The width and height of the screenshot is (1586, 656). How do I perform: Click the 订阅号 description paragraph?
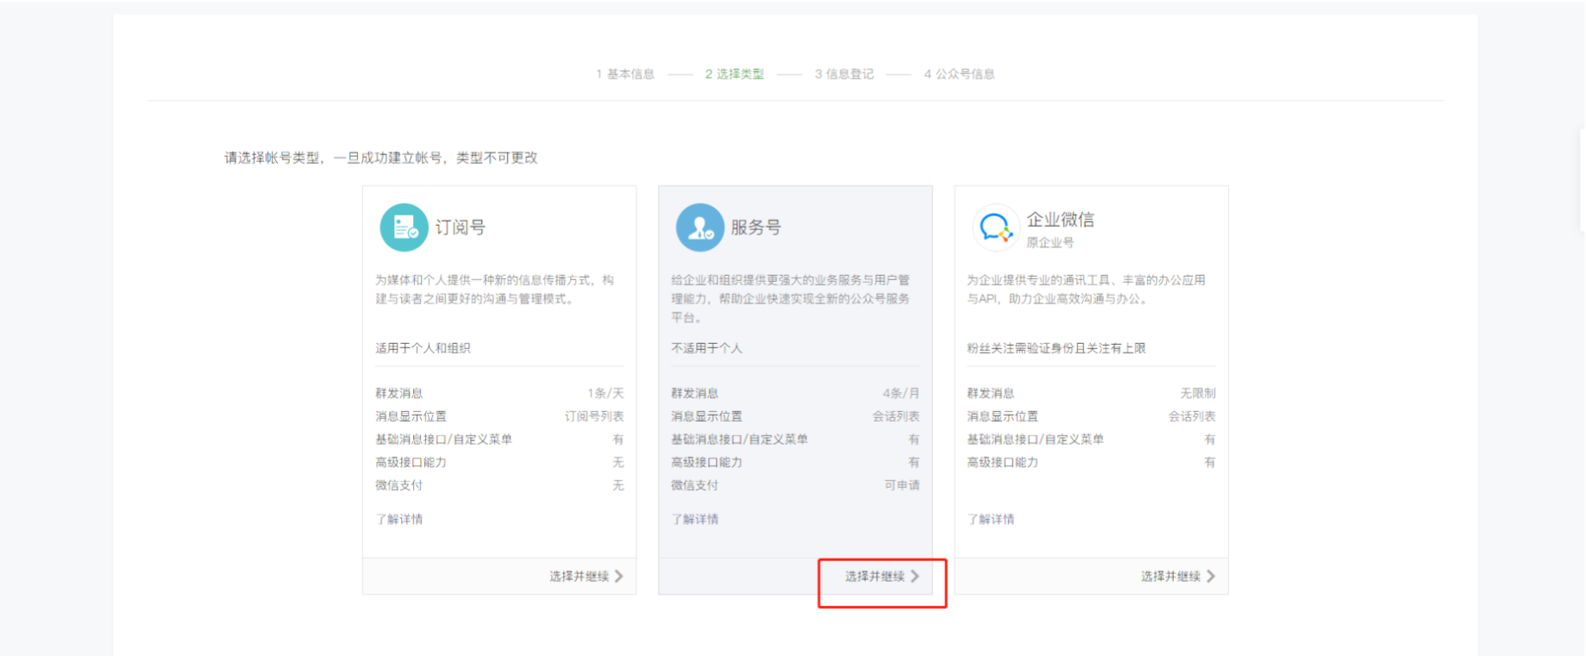(495, 290)
